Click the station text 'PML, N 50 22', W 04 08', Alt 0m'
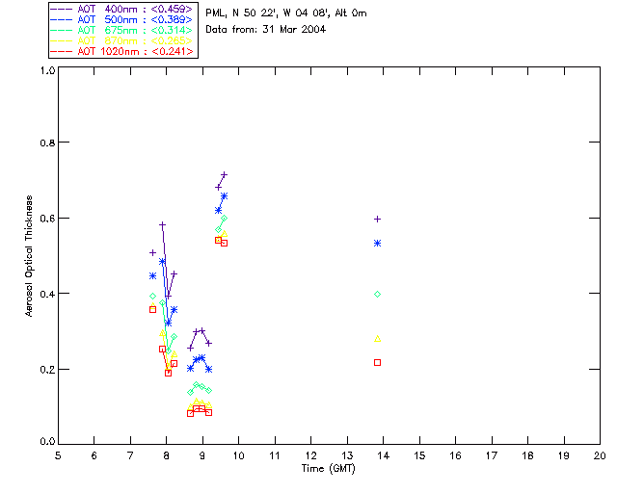Screen dimensions: 617x493 click(286, 13)
